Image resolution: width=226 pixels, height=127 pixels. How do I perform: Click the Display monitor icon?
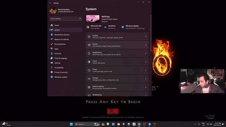(x=89, y=37)
